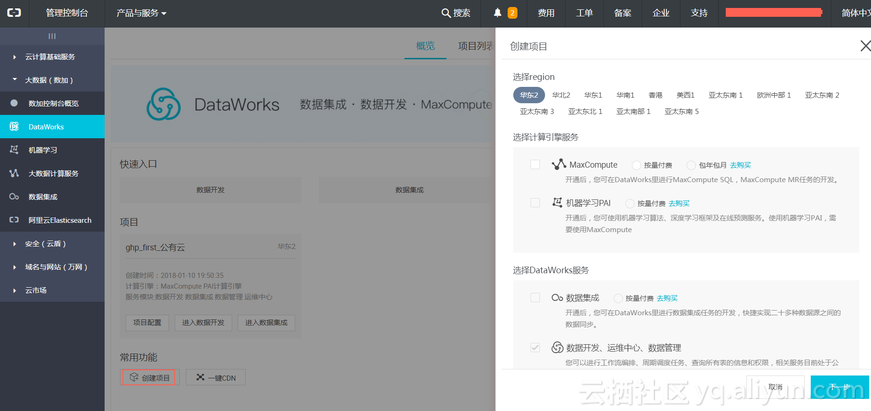This screenshot has height=411, width=871.
Task: Open the 简体中文 language selector
Action: [x=856, y=13]
